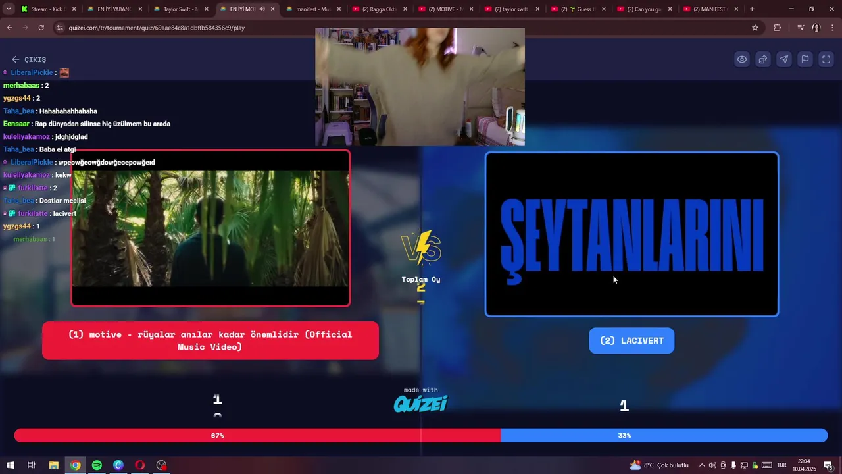Switch to the Ragga Okta YouTube tab
This screenshot has width=842, height=474.
click(x=380, y=9)
